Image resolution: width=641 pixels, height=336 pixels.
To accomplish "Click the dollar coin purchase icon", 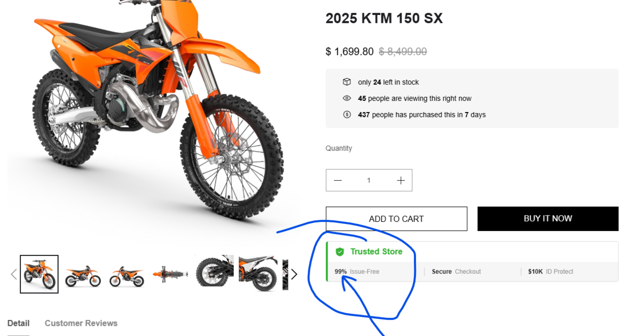I will coord(347,114).
